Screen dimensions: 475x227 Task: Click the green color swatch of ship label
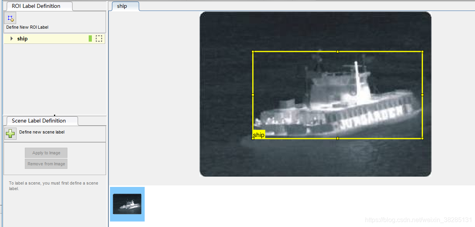pyautogui.click(x=90, y=38)
